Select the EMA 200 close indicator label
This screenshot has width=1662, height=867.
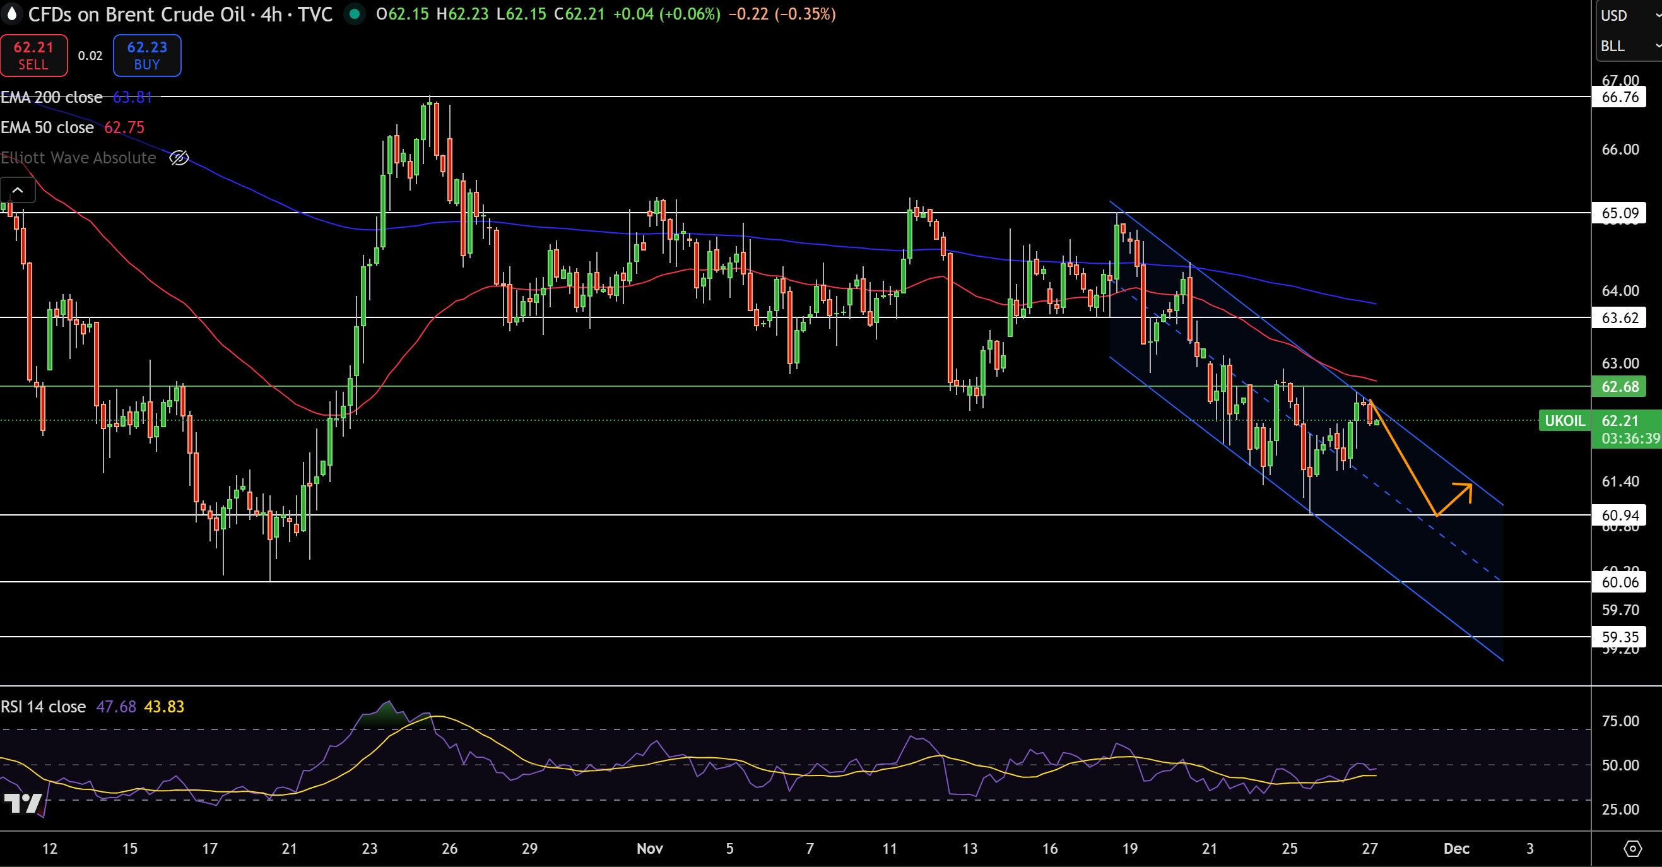[52, 97]
